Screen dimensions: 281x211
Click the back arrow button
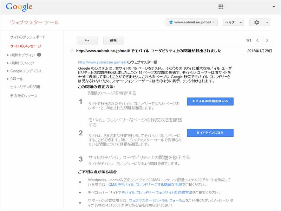pos(87,40)
